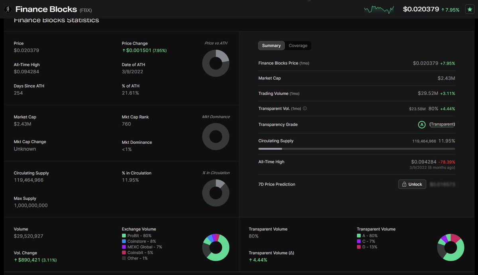Click the Transparent Volume (Δ) value 4.44%
The image size is (478, 275).
point(258,260)
